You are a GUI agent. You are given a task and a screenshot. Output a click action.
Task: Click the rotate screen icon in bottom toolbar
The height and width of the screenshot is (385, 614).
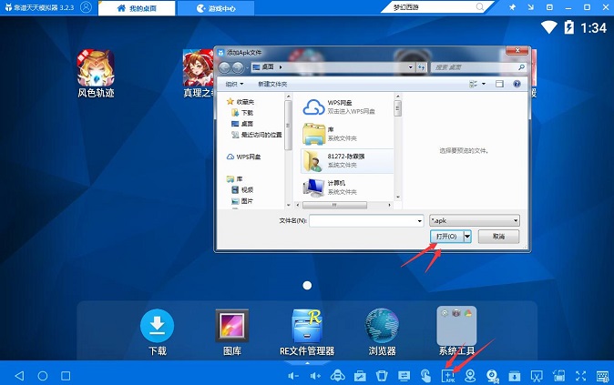click(558, 376)
